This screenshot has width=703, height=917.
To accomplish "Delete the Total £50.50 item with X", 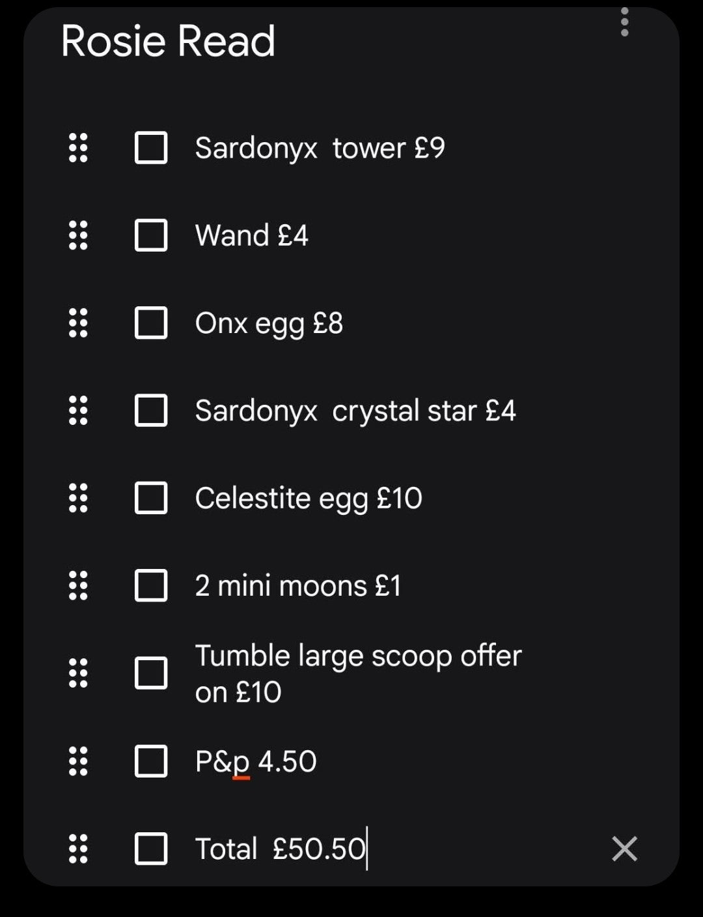I will coord(624,849).
